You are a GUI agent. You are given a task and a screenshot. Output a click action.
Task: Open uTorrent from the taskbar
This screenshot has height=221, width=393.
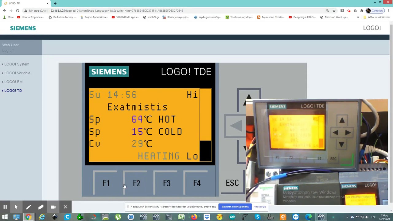(x=118, y=217)
